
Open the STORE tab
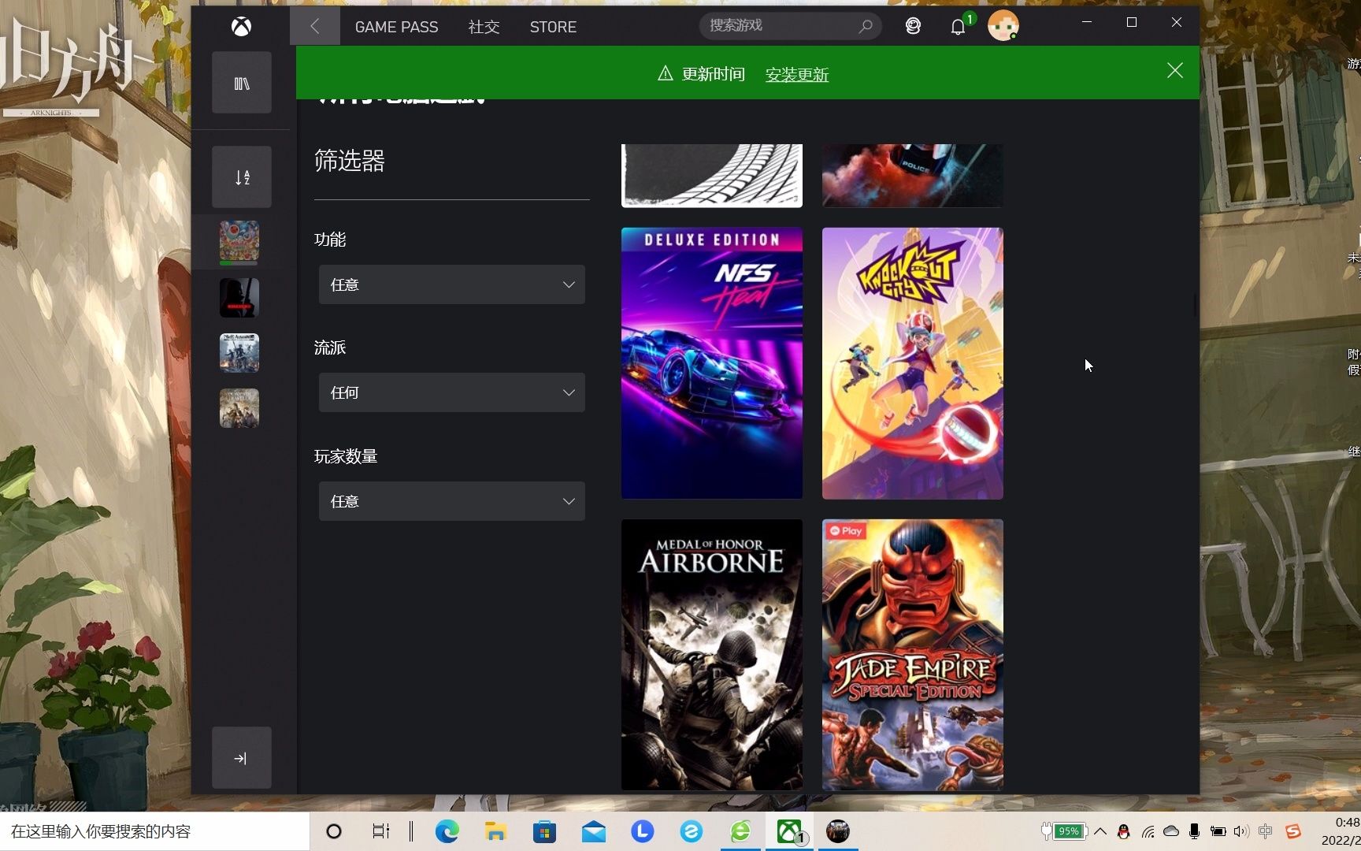(553, 27)
